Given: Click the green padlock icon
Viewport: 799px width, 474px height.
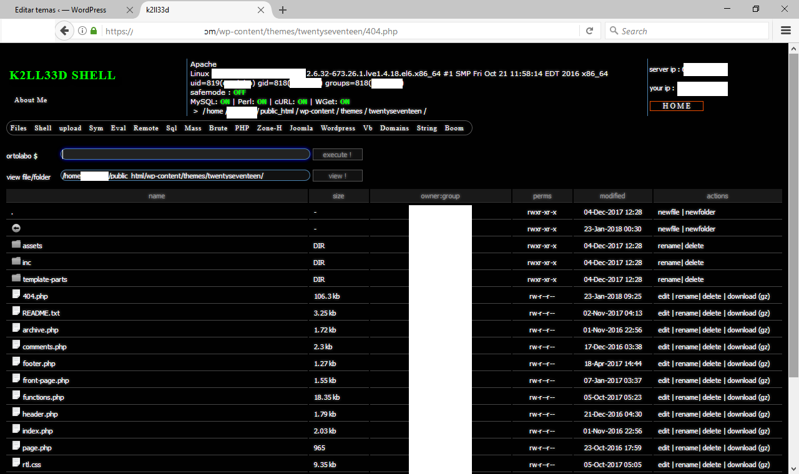Looking at the screenshot, I should [94, 31].
